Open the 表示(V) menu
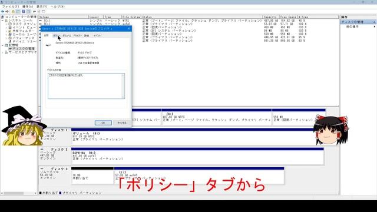 pos(42,6)
